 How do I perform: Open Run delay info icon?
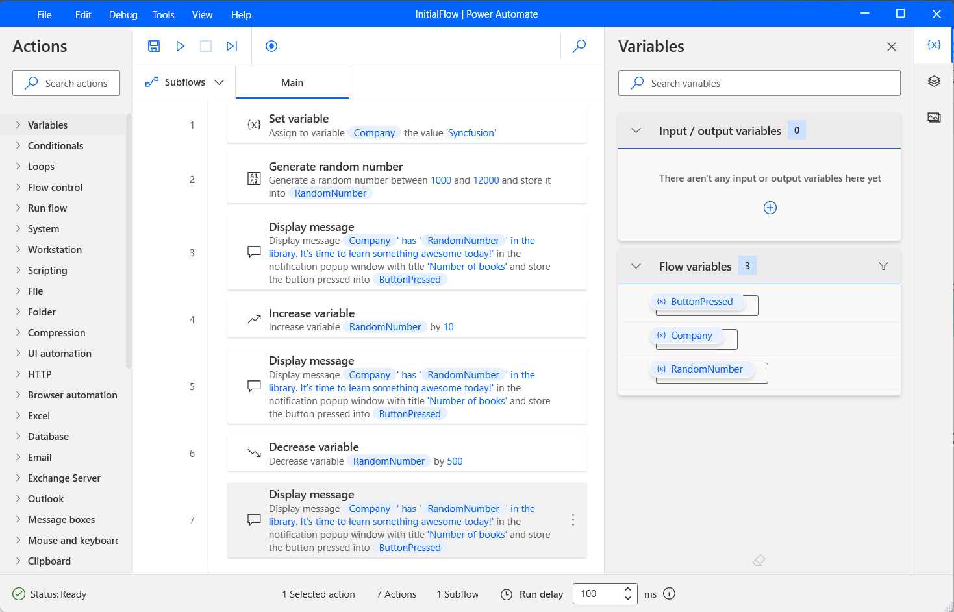[670, 593]
